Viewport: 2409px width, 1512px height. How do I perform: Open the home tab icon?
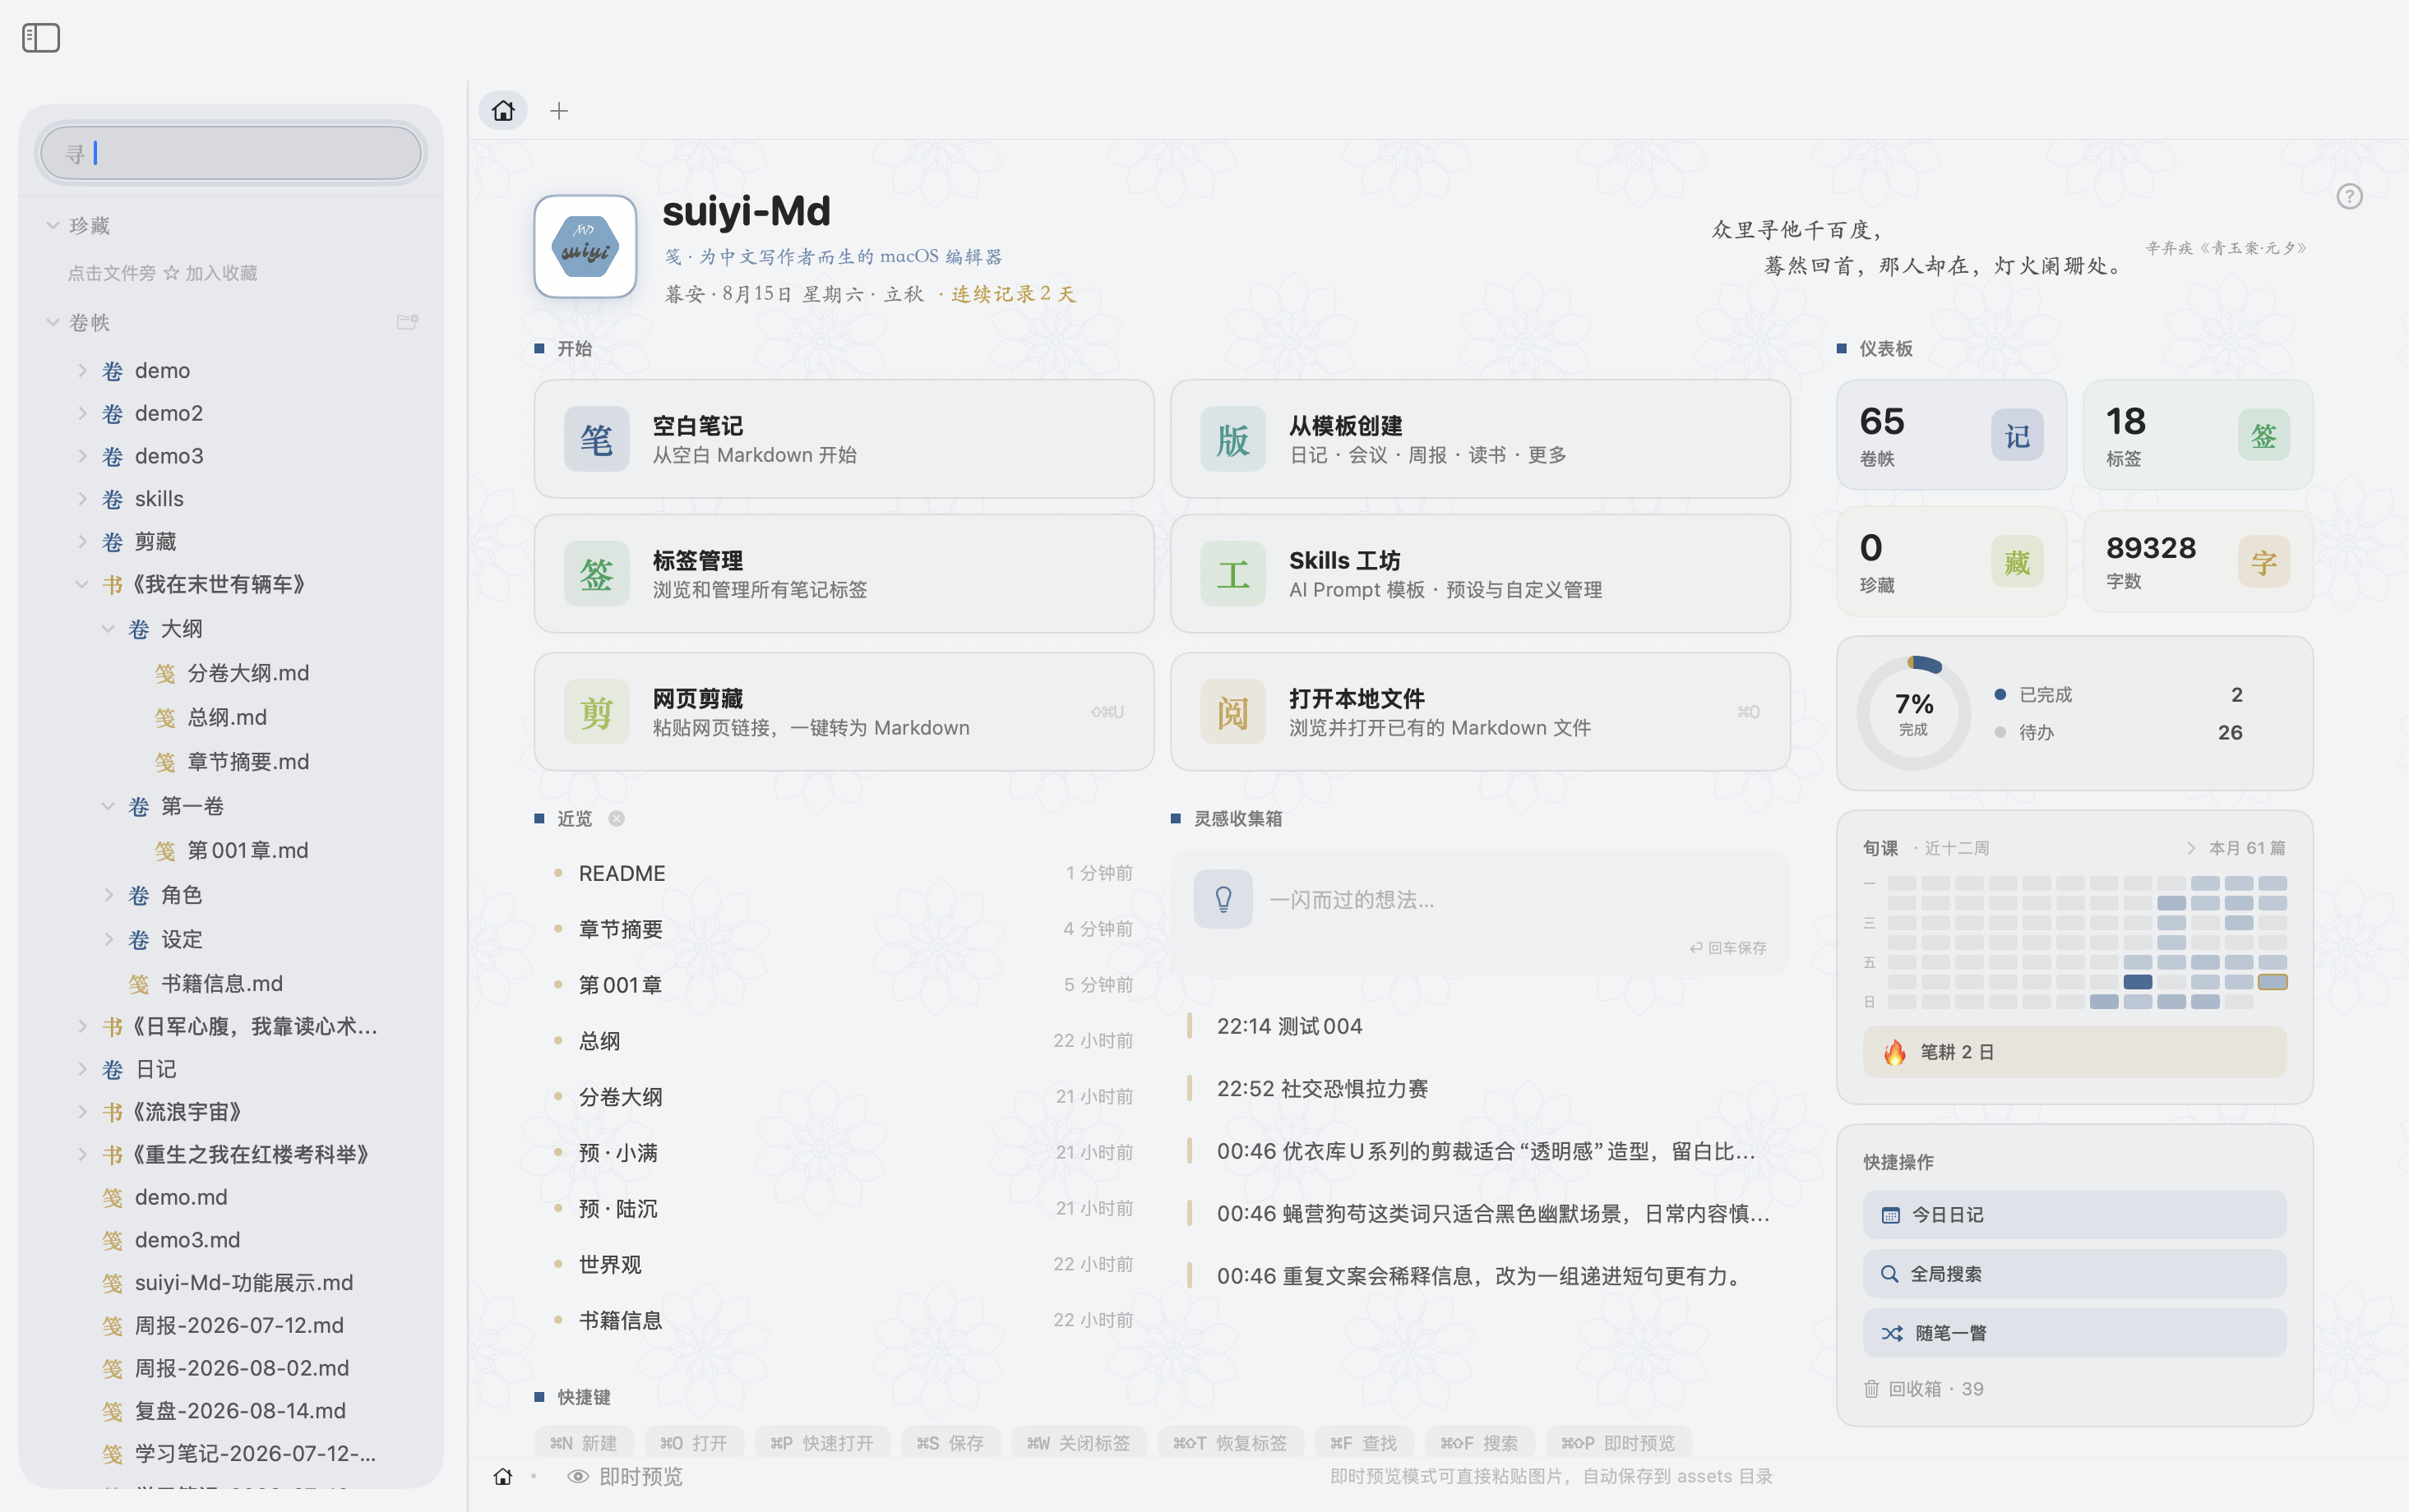tap(503, 110)
